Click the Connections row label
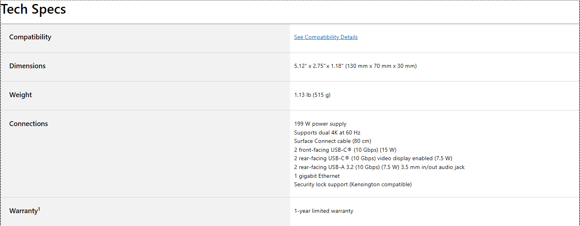The width and height of the screenshot is (580, 226). point(29,124)
